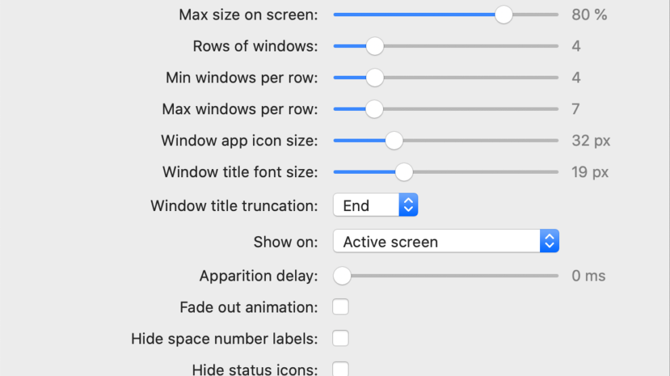Screen dimensions: 670x376
Task: Toggle the Hide status icons checkbox
Action: [340, 369]
